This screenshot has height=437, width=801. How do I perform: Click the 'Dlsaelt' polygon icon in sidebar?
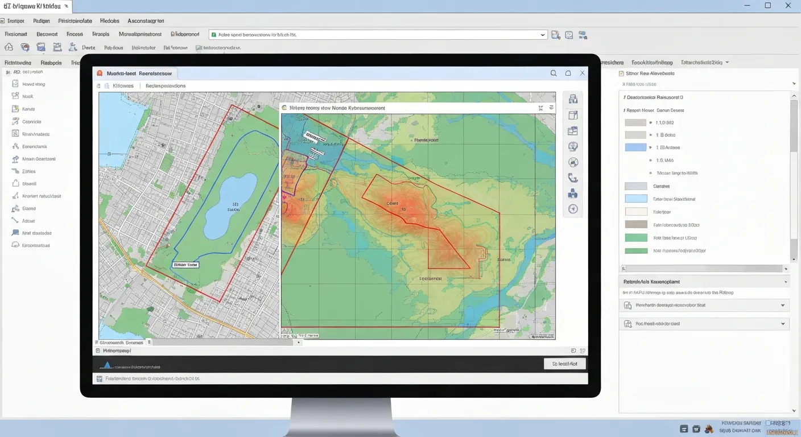pyautogui.click(x=15, y=184)
